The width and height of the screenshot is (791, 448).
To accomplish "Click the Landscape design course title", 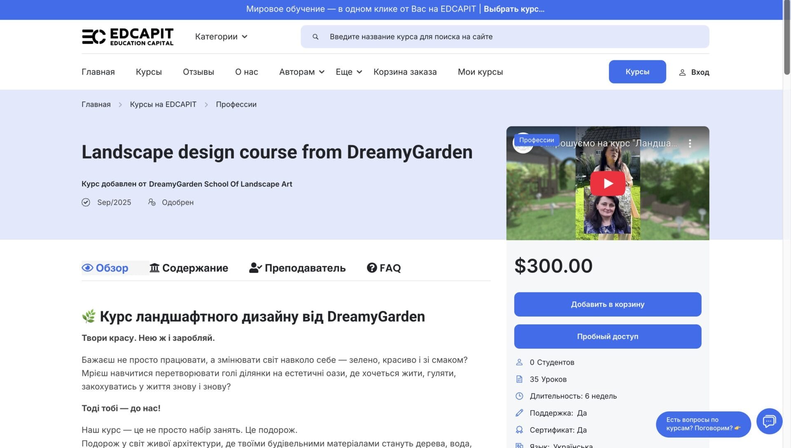I will pyautogui.click(x=277, y=152).
